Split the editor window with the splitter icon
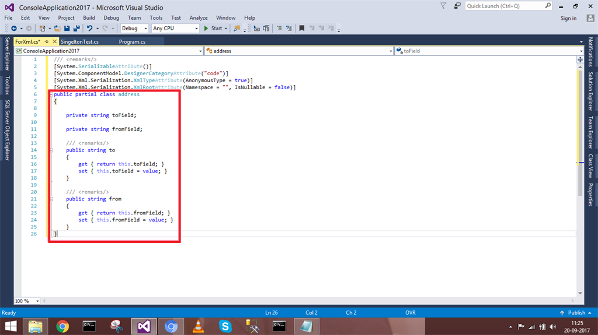598x335 pixels. [580, 59]
